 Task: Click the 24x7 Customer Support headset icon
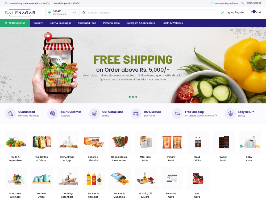tap(52, 114)
